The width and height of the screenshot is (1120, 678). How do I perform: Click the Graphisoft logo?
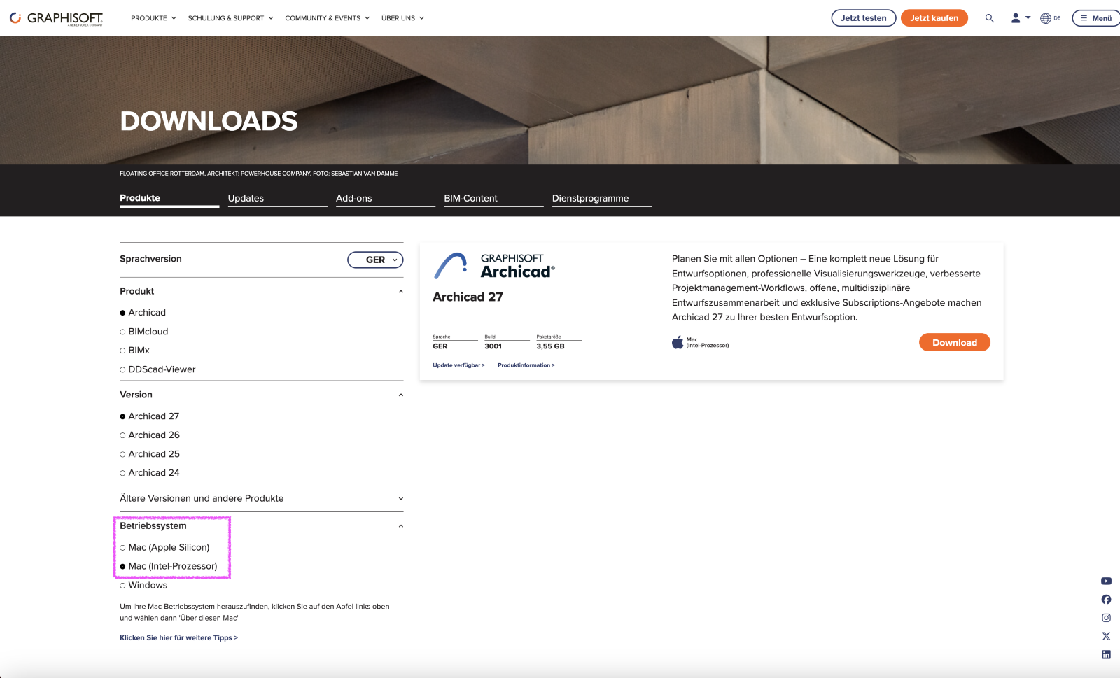point(56,18)
